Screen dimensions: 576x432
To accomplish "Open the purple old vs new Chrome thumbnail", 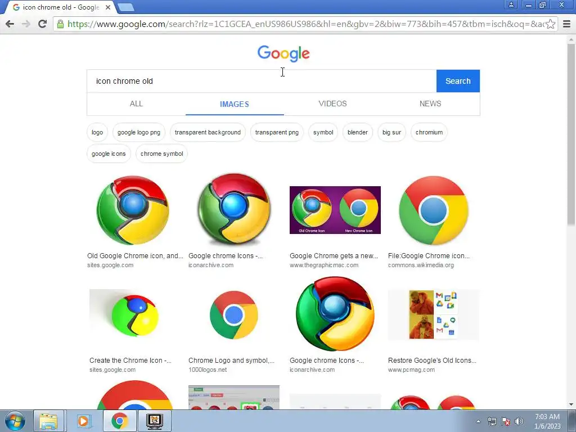I will pos(335,210).
